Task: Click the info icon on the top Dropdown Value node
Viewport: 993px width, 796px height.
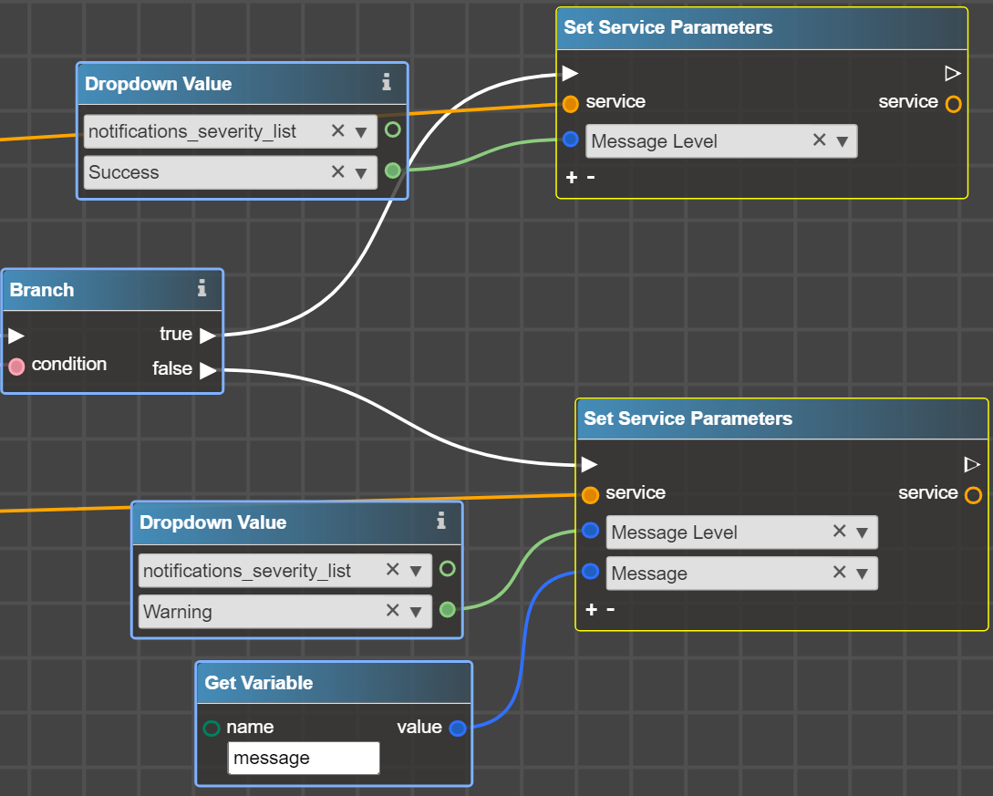Action: click(x=387, y=83)
